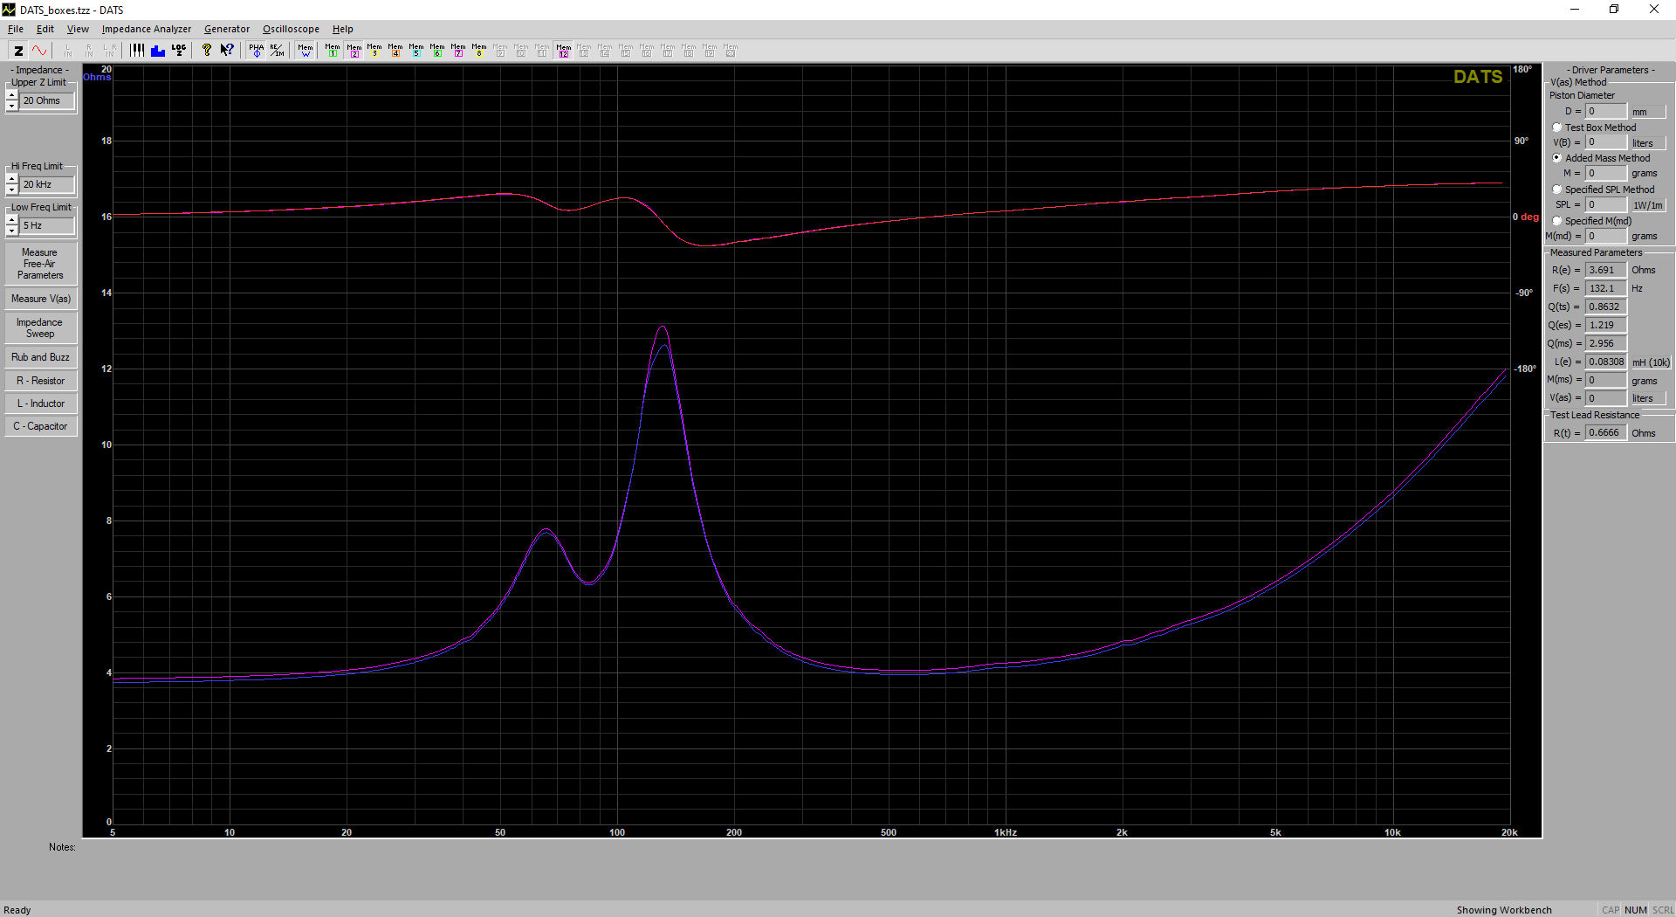Show memory slot Mem 3

(374, 51)
